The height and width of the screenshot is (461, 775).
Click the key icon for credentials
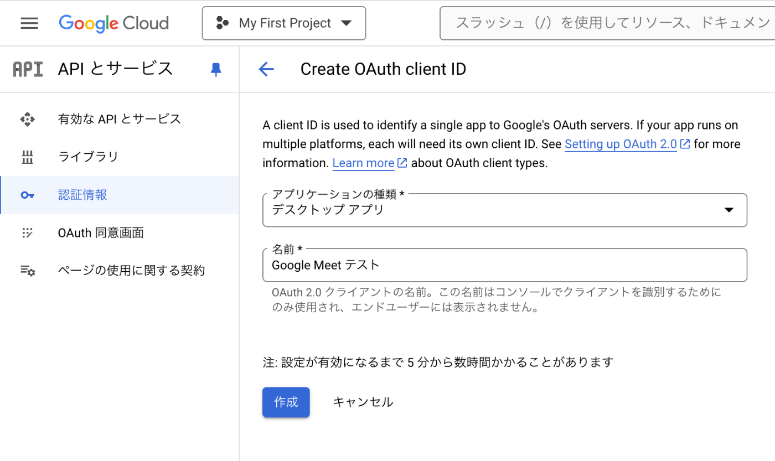27,195
